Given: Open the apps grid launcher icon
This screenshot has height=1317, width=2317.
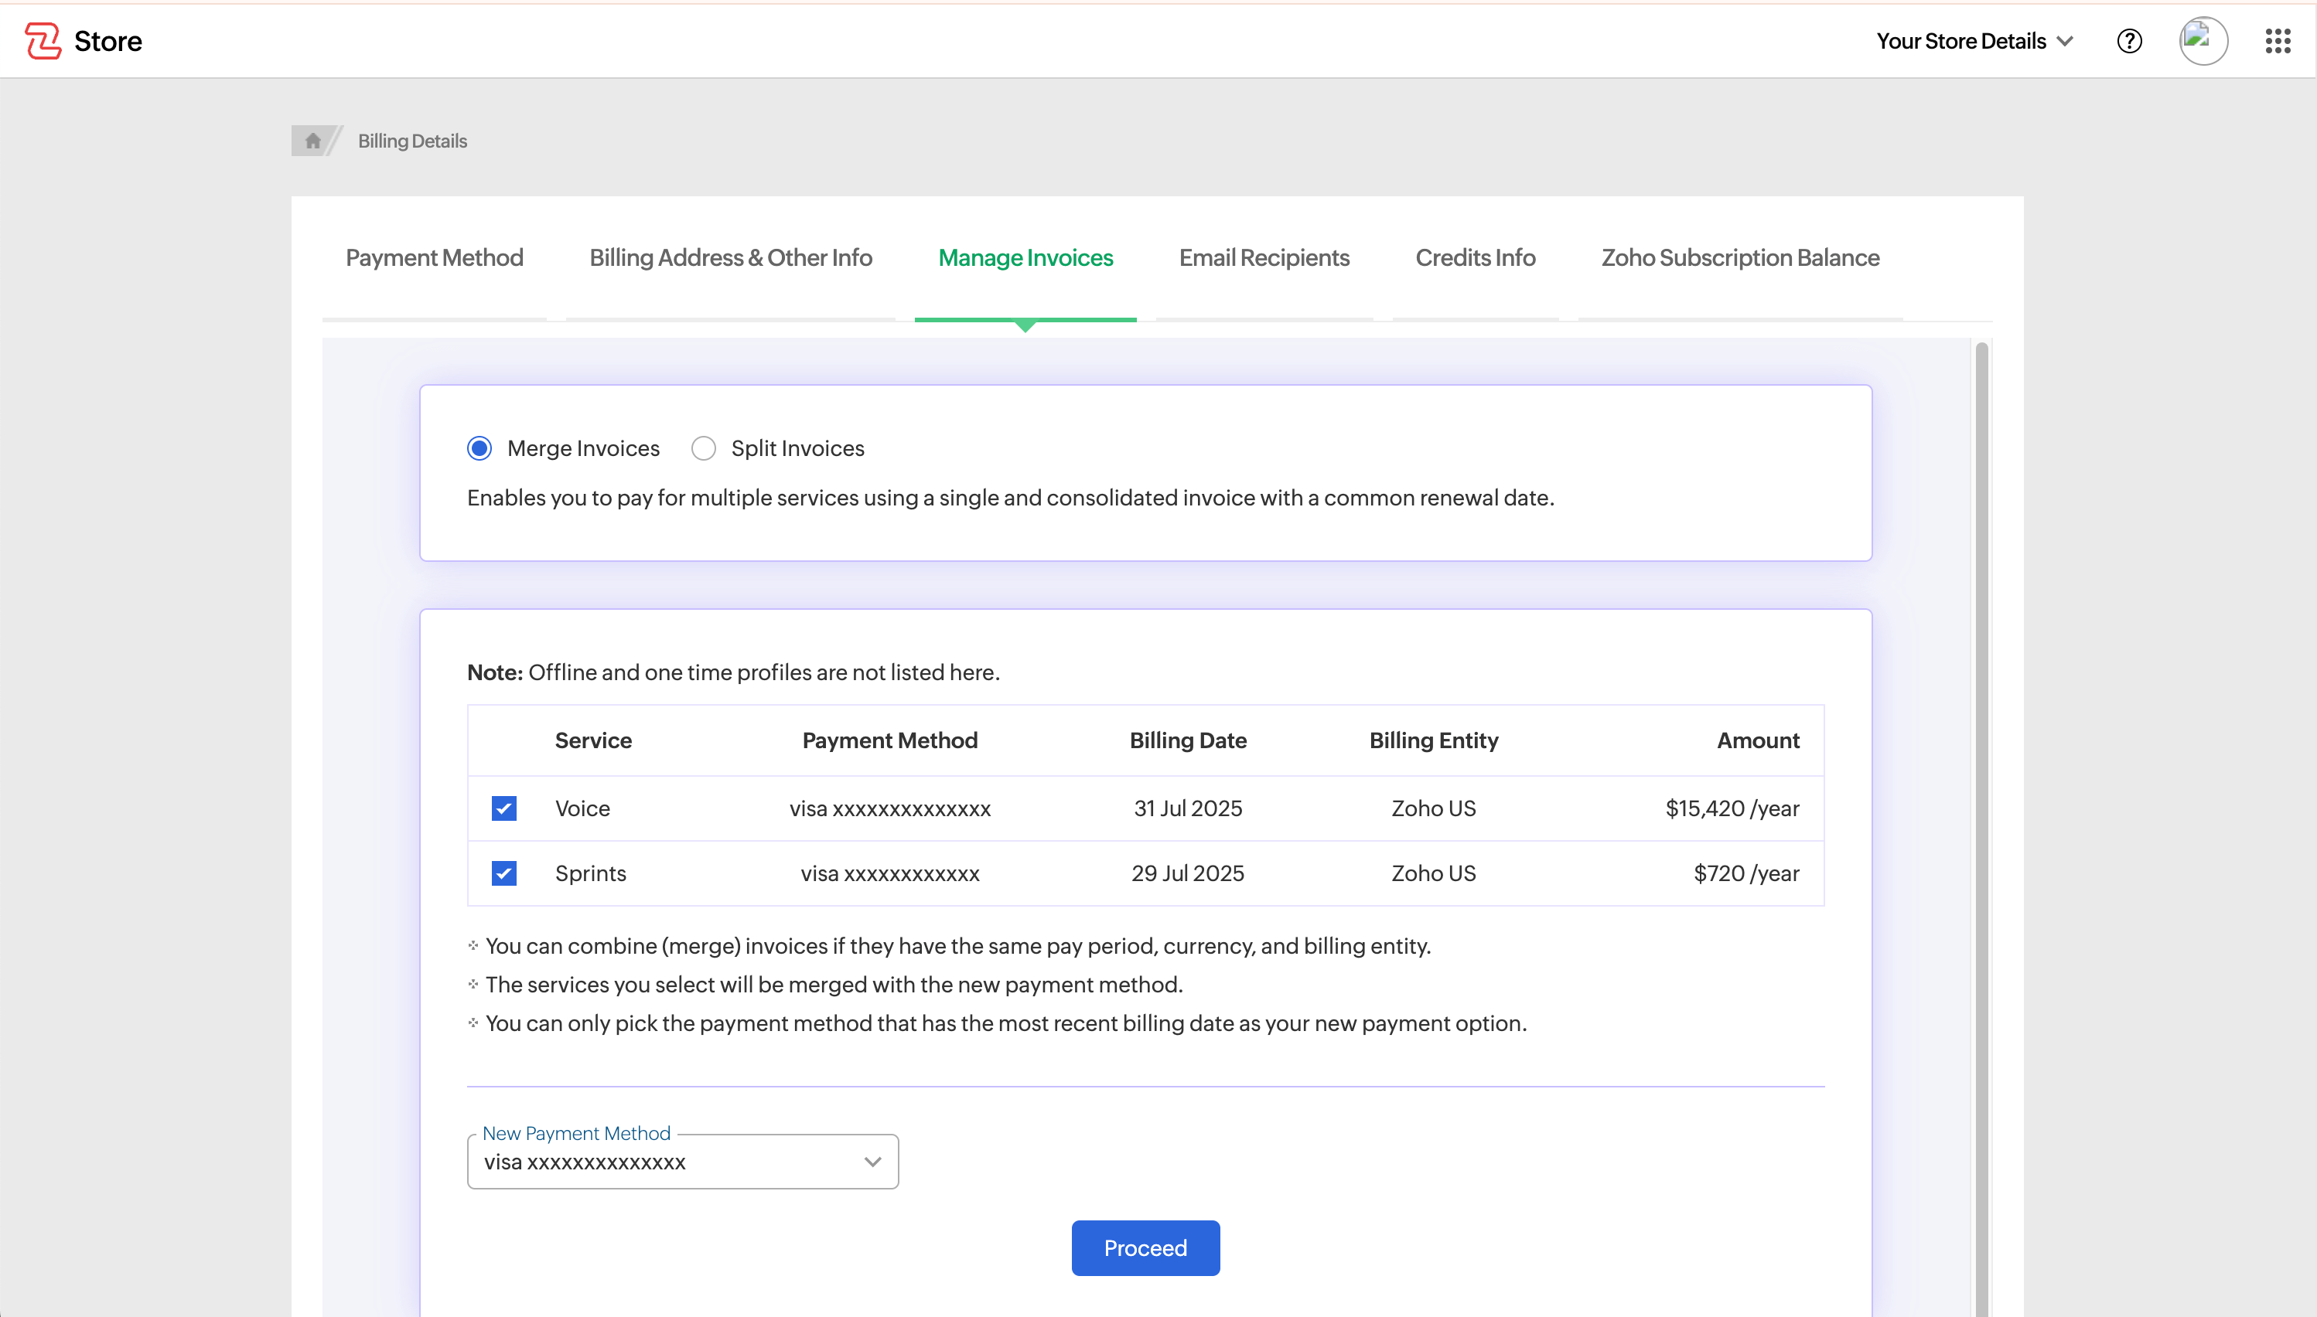Looking at the screenshot, I should click(2278, 41).
